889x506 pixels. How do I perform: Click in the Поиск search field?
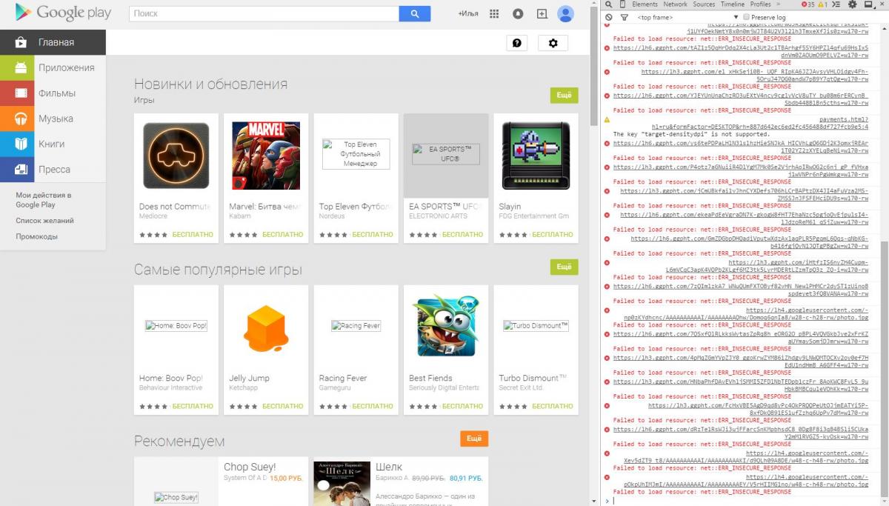coord(264,13)
